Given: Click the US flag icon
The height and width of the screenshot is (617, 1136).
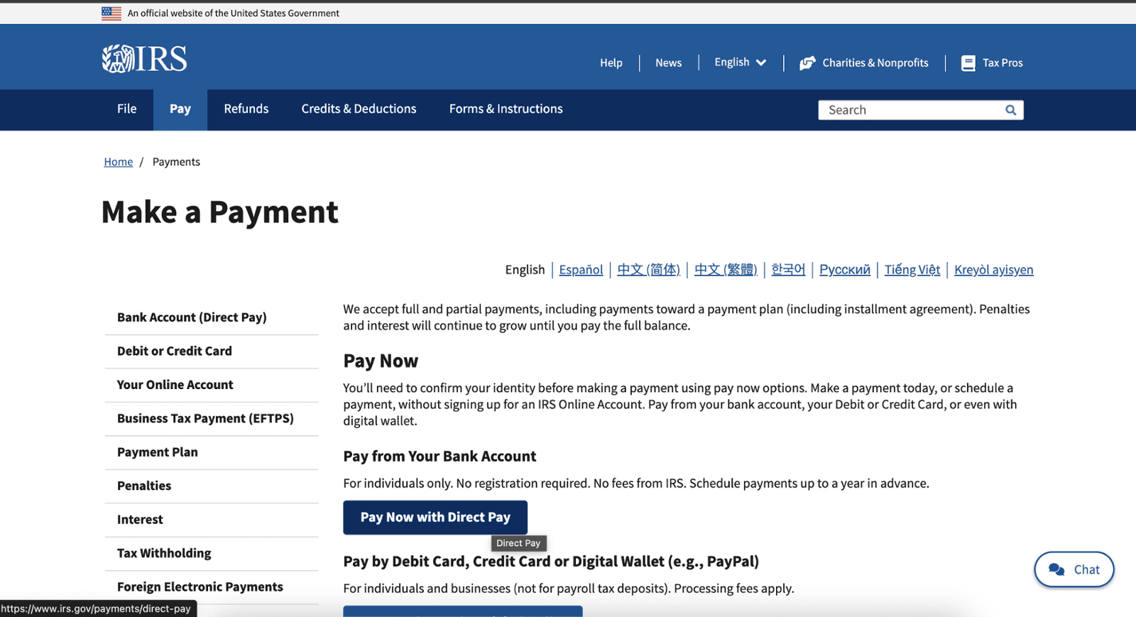Looking at the screenshot, I should point(111,13).
